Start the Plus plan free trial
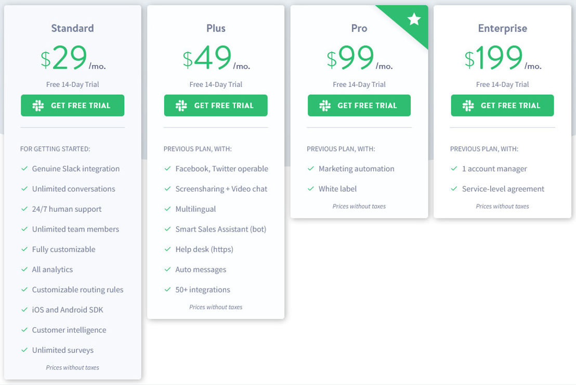 [x=216, y=106]
